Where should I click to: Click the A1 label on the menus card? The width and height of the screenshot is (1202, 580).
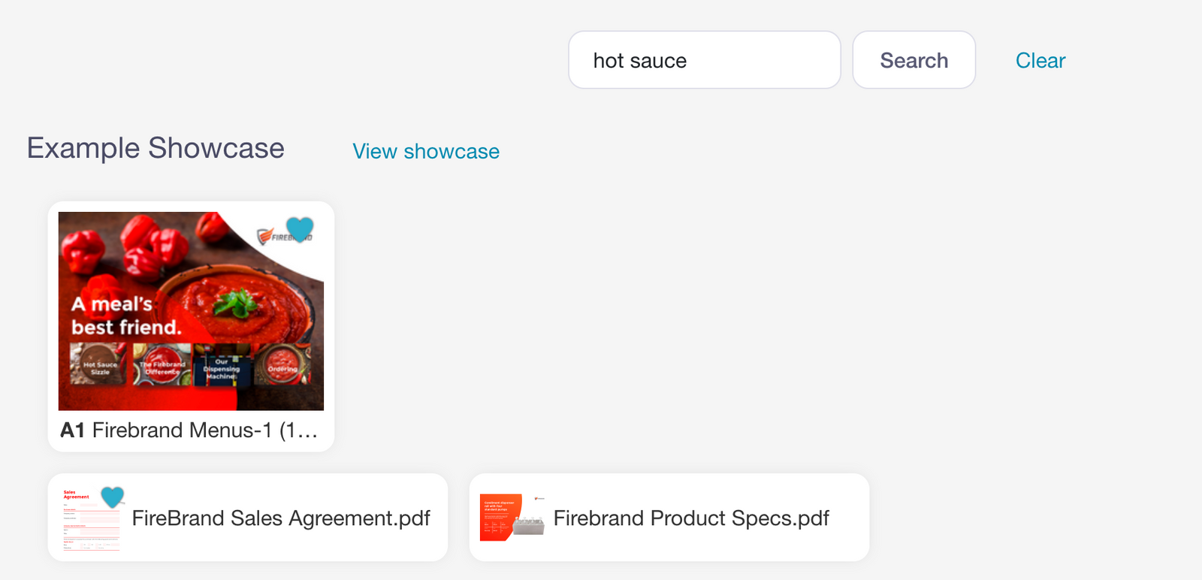[73, 430]
